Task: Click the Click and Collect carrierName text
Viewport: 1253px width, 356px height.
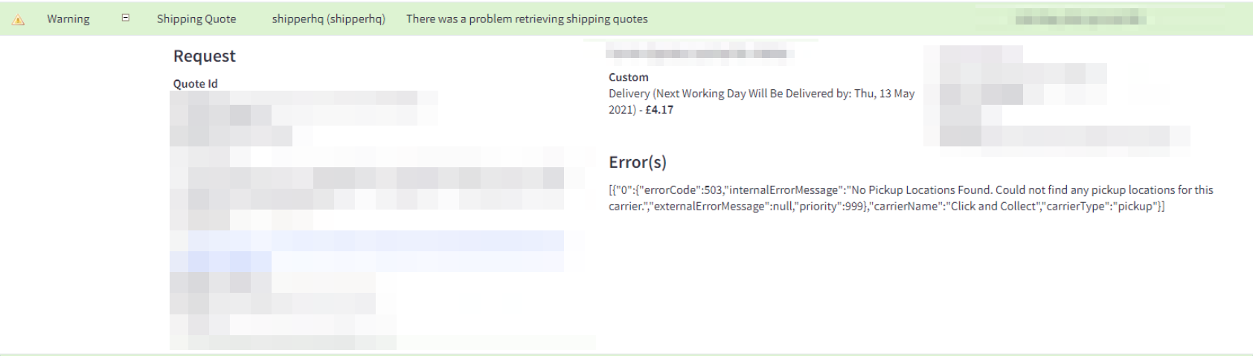Action: click(x=993, y=207)
